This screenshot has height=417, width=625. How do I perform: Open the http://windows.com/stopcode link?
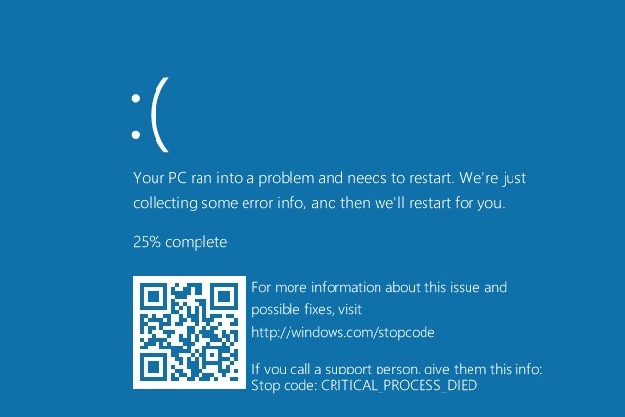343,332
